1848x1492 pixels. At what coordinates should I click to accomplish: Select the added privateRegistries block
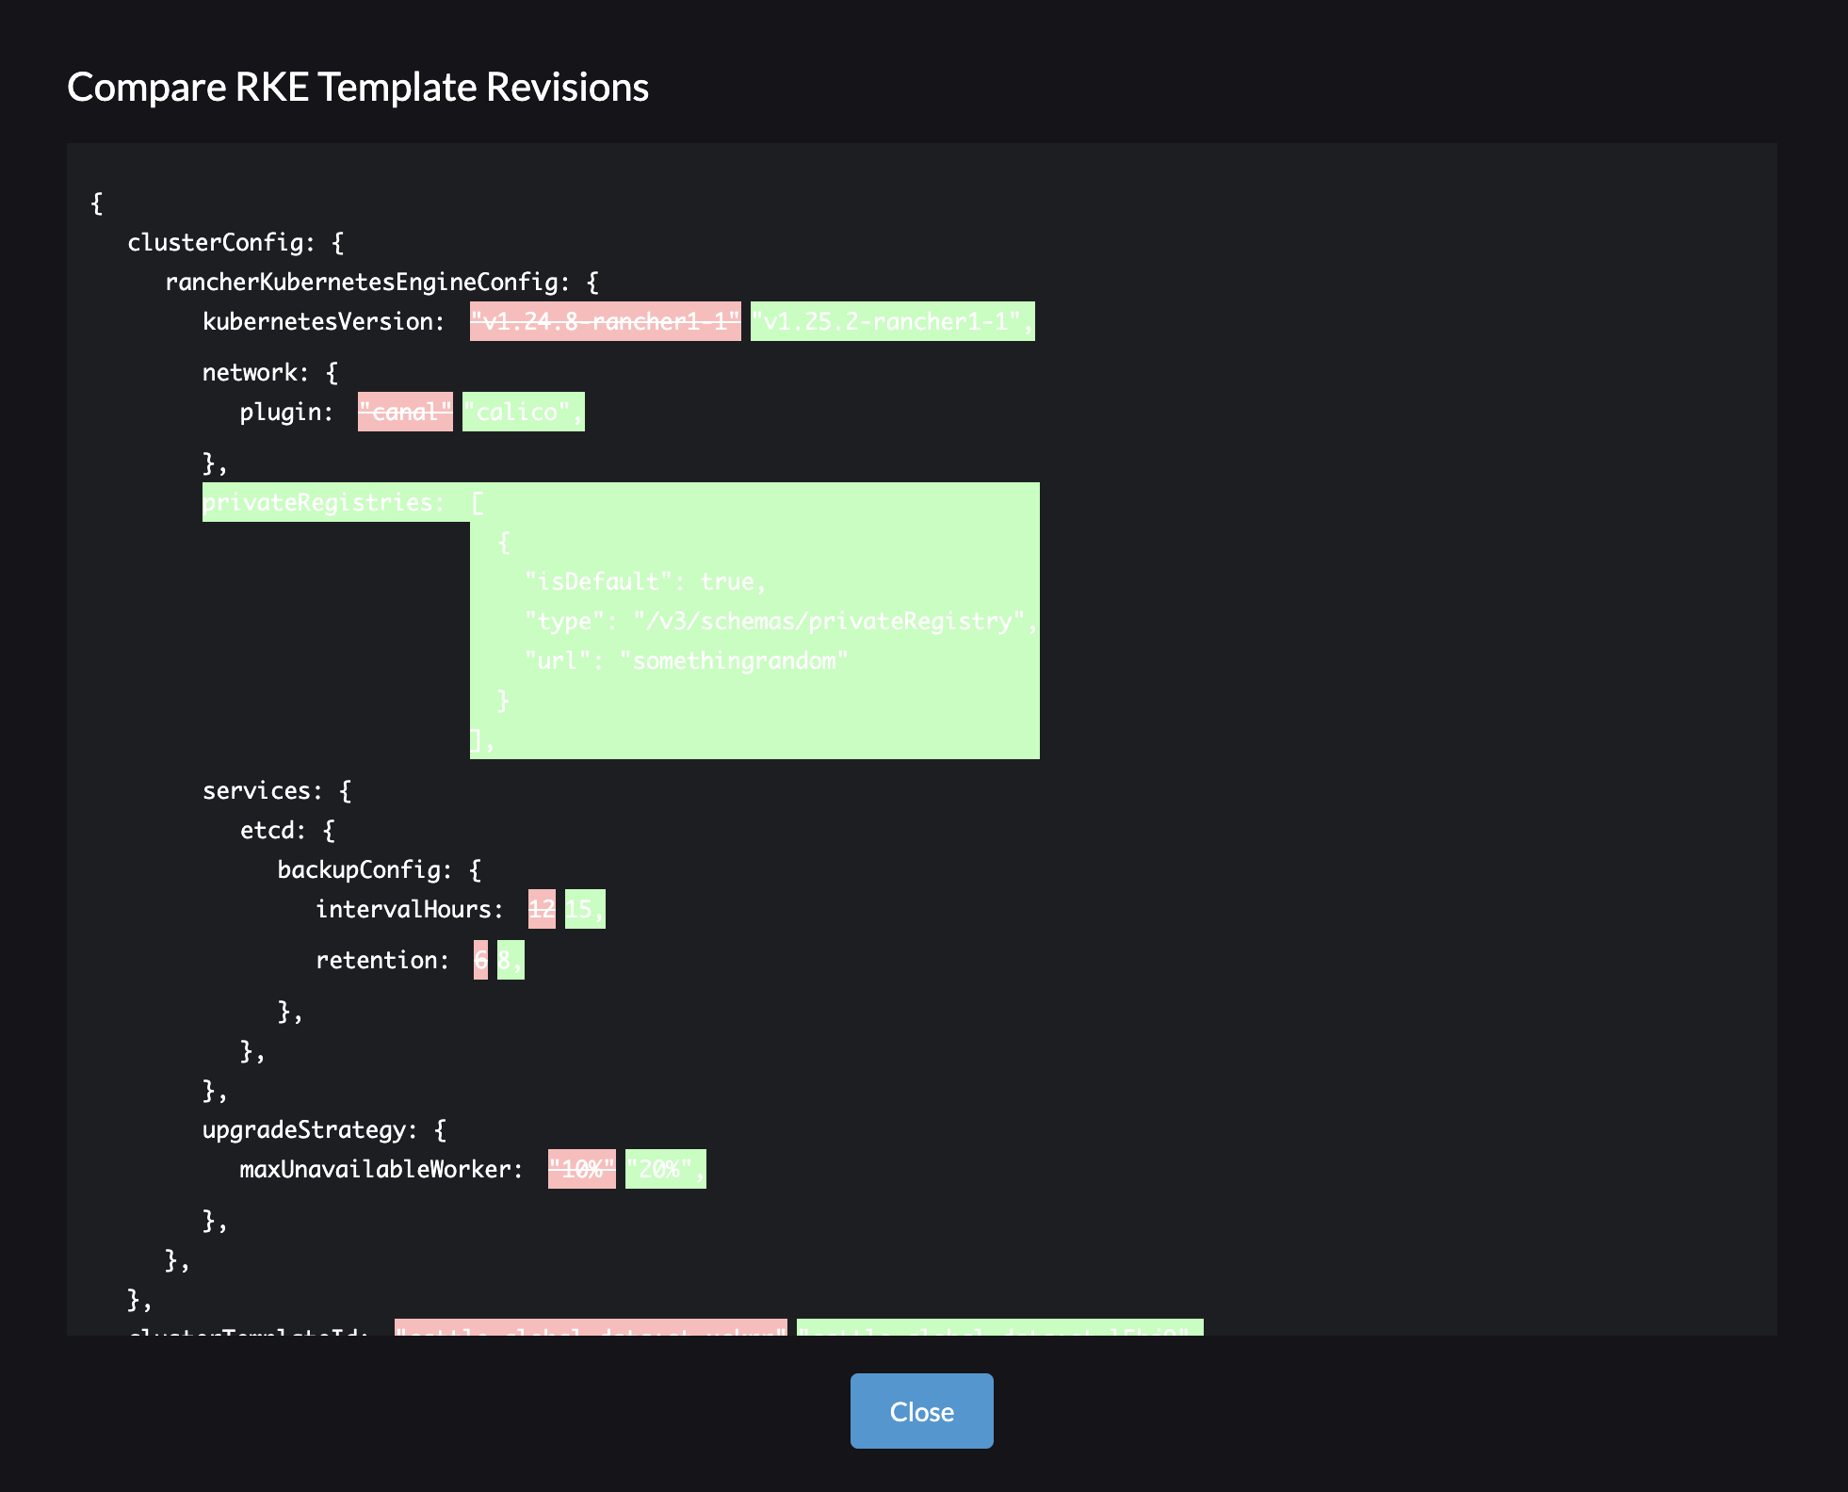pyautogui.click(x=621, y=620)
